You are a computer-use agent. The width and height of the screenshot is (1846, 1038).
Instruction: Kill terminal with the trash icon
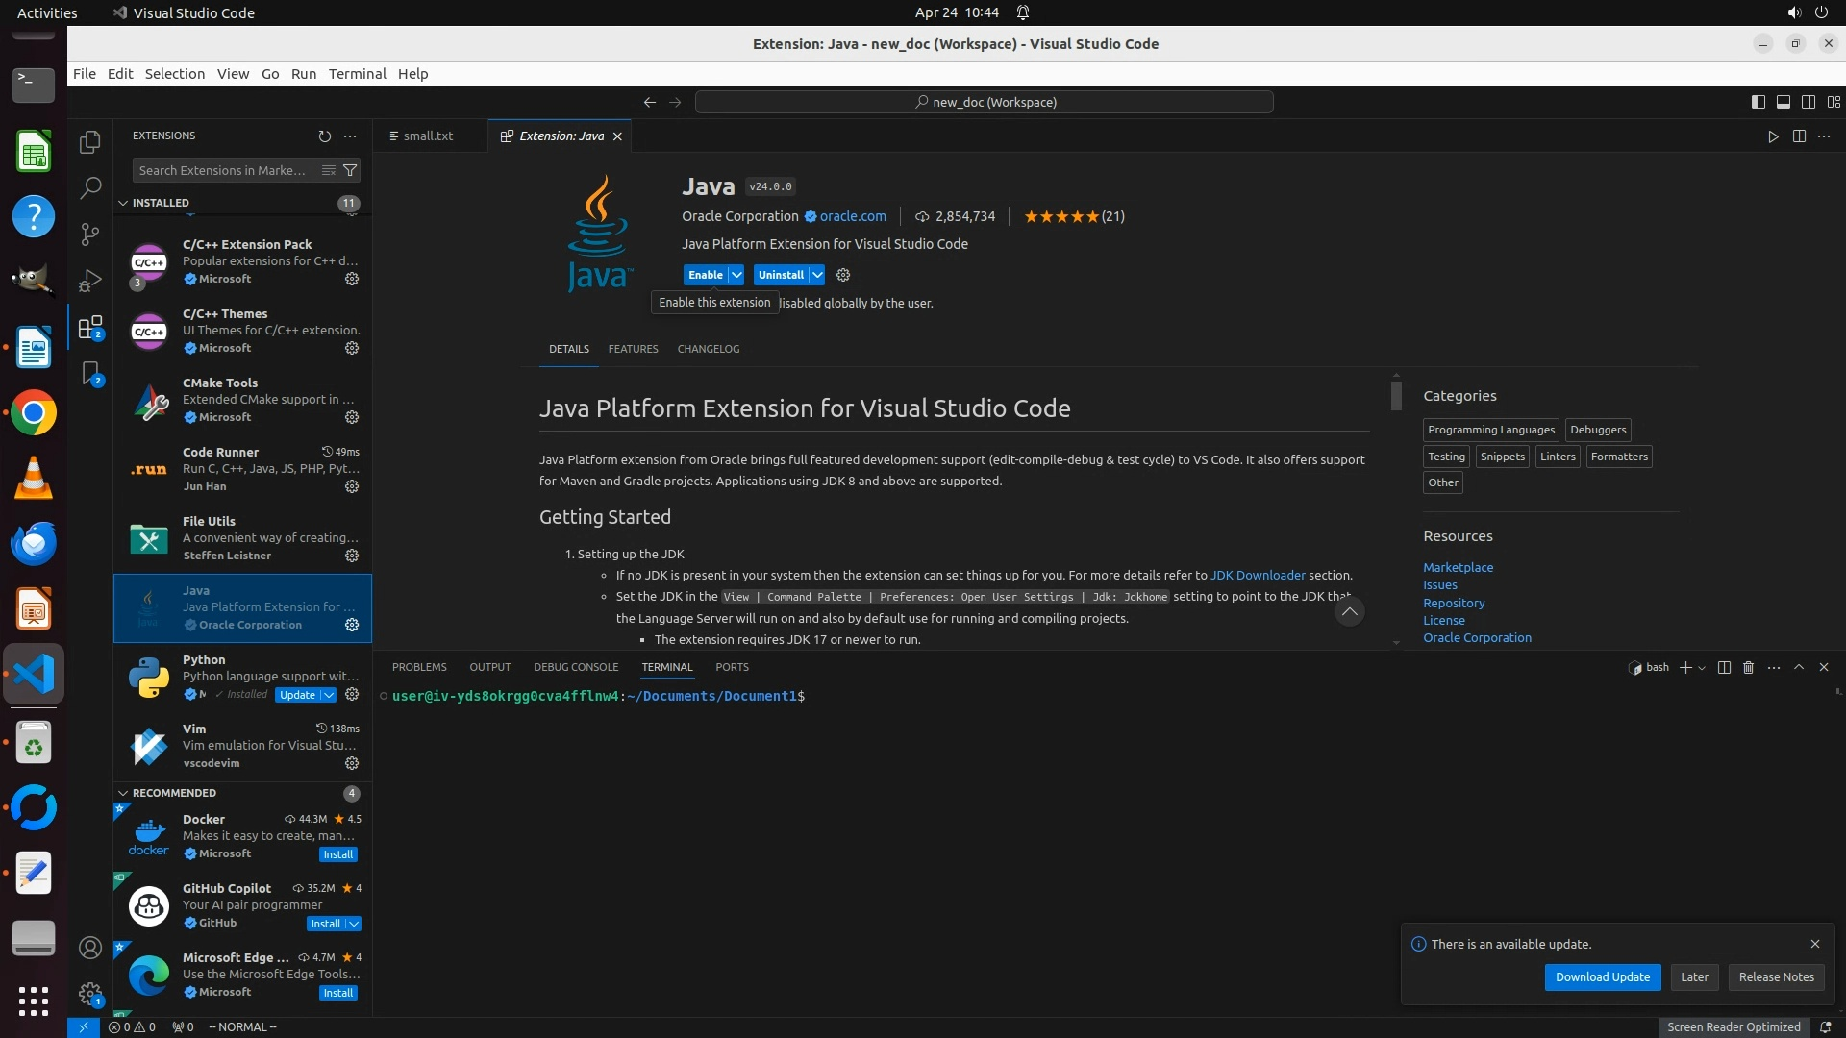click(x=1749, y=667)
